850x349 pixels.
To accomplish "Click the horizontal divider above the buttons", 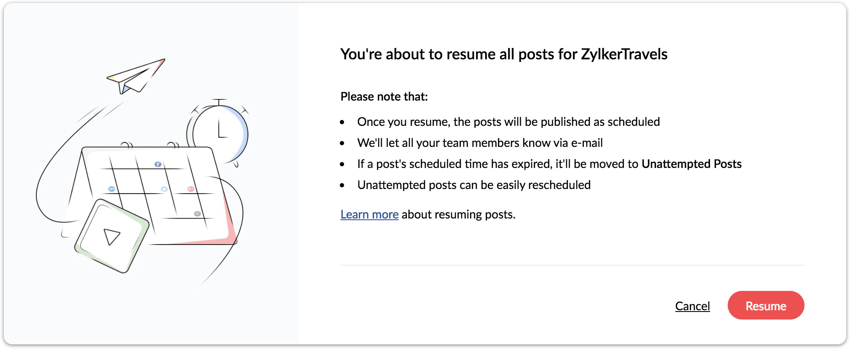I will pyautogui.click(x=572, y=265).
